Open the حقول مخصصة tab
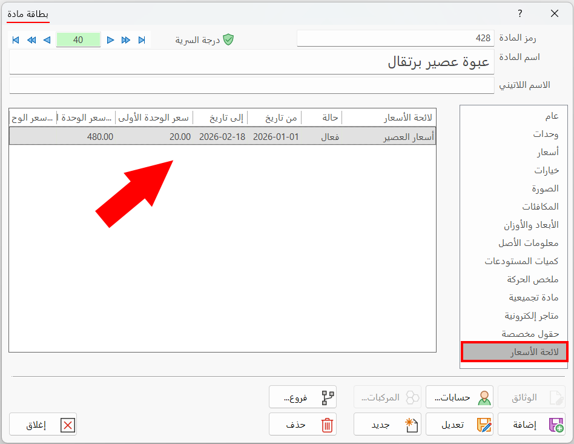 [x=530, y=334]
